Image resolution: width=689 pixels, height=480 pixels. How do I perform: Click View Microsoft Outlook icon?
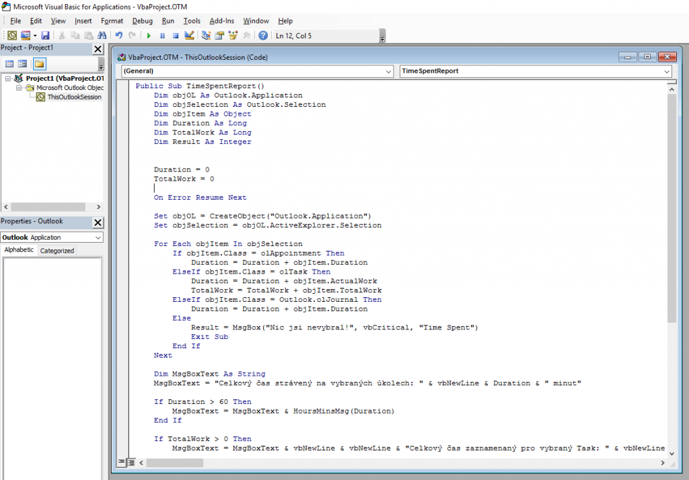click(12, 36)
